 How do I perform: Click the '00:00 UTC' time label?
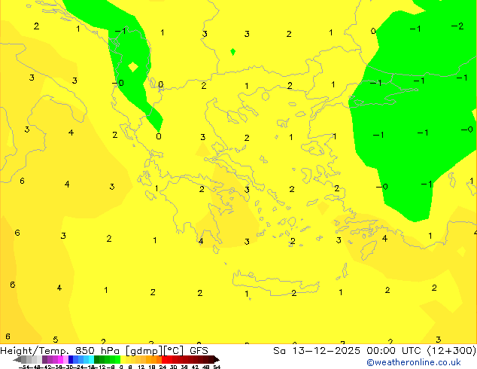tap(396, 351)
